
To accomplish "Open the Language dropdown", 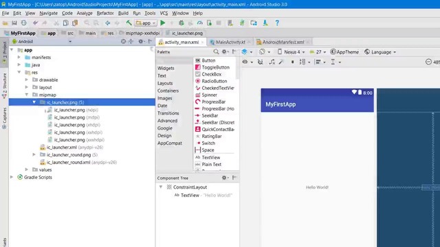I will click(380, 52).
